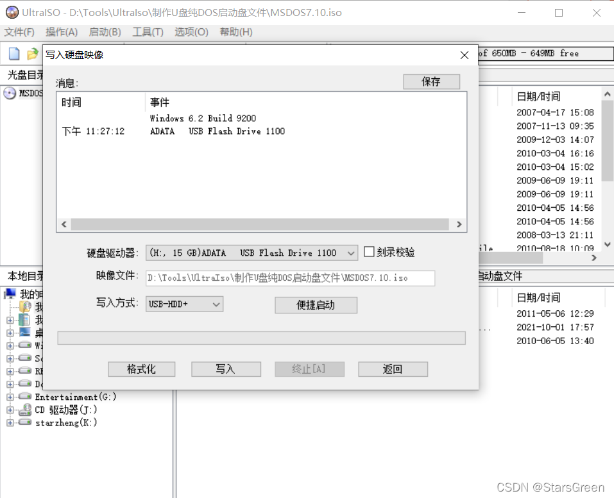The image size is (614, 498).
Task: Click the message list horizontal scrollbar track
Action: [x=260, y=224]
